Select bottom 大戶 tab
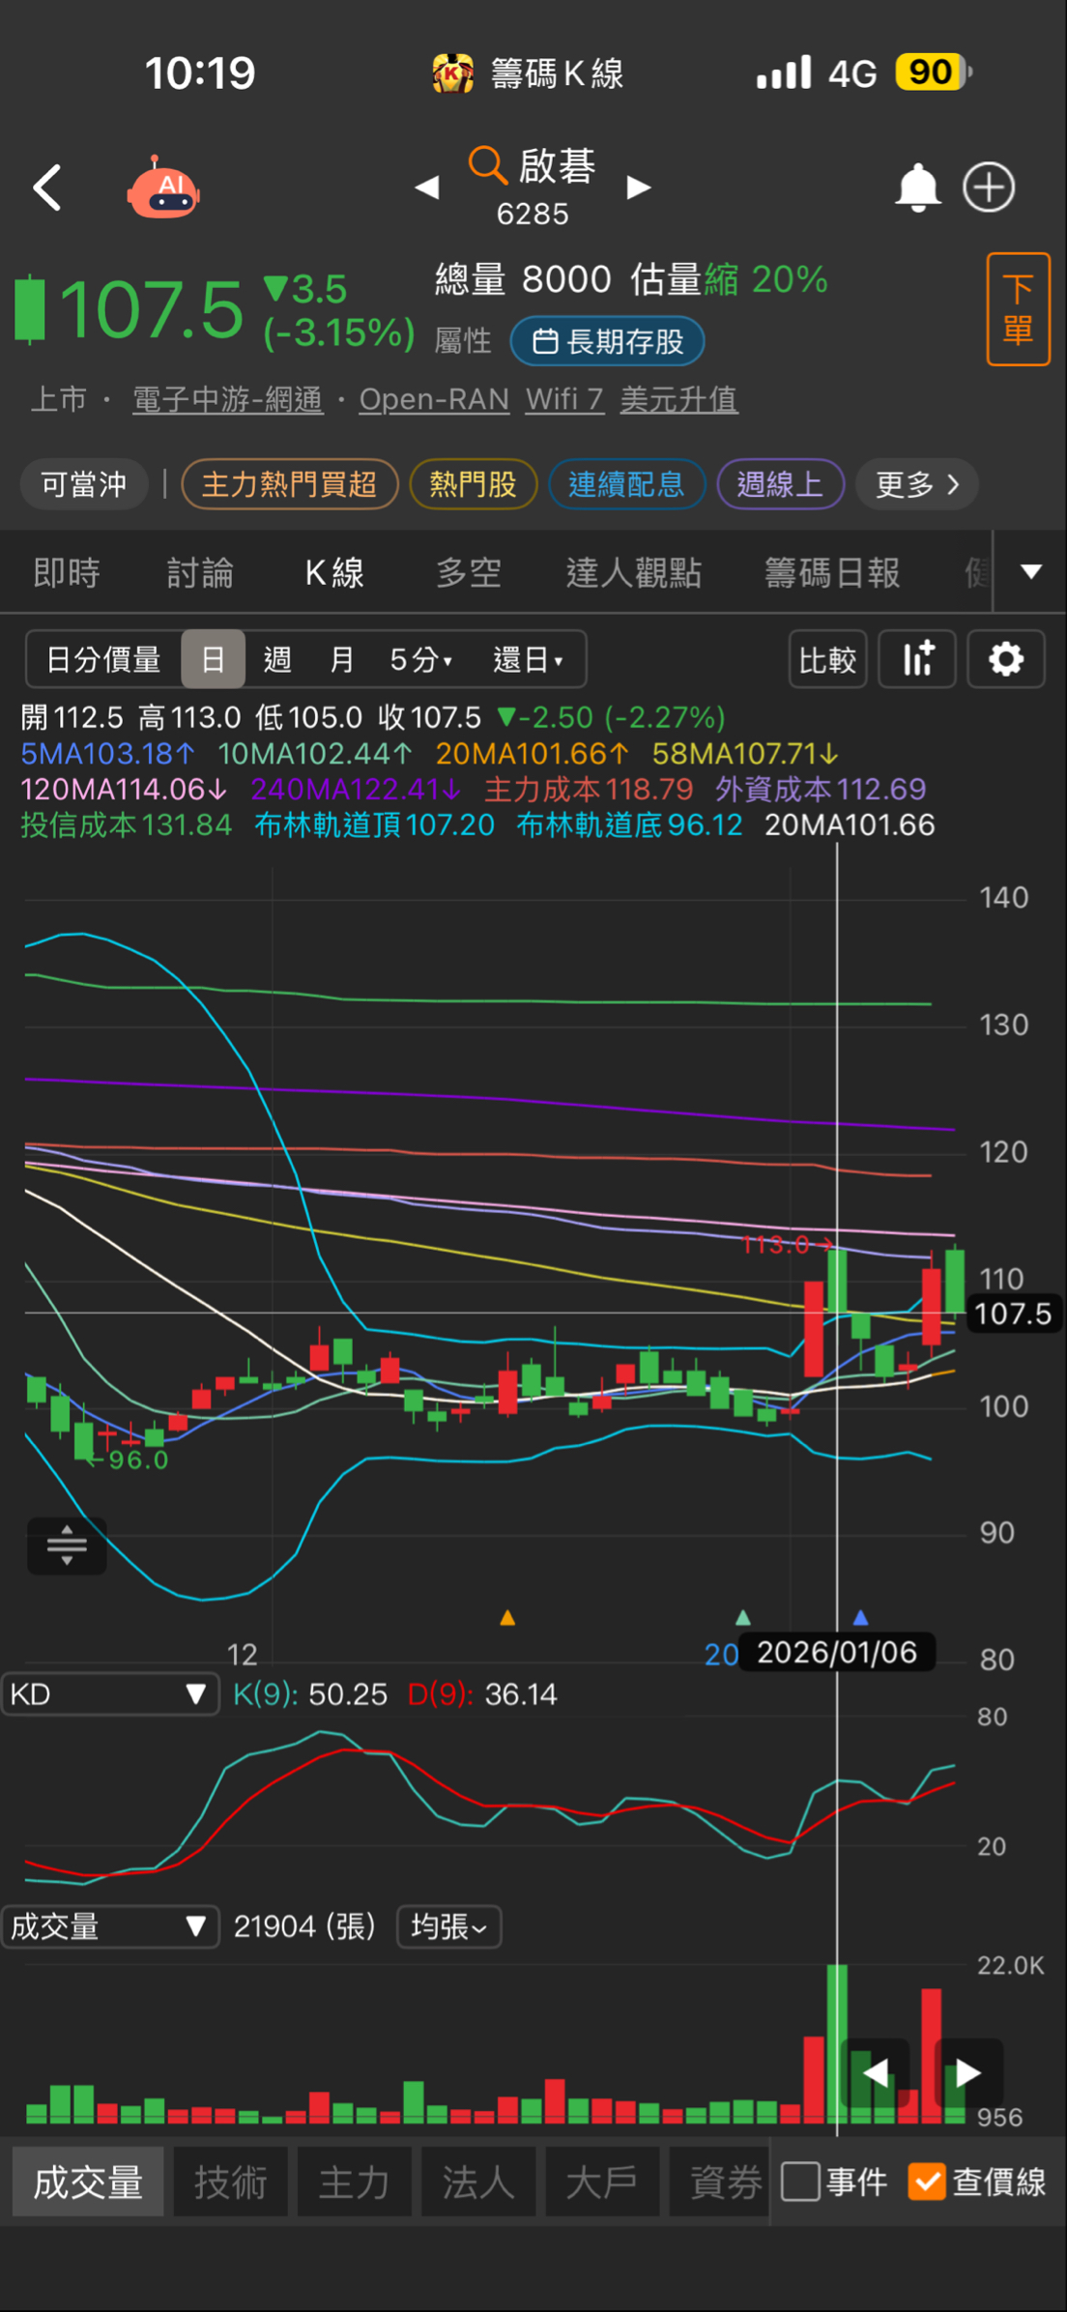 click(x=601, y=2182)
